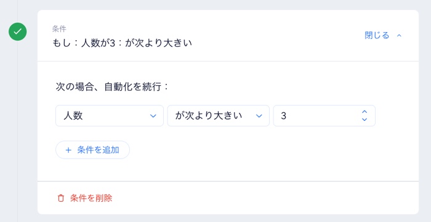Open the 人数 field dropdown
Screen dimensions: 431x222
[x=110, y=116]
